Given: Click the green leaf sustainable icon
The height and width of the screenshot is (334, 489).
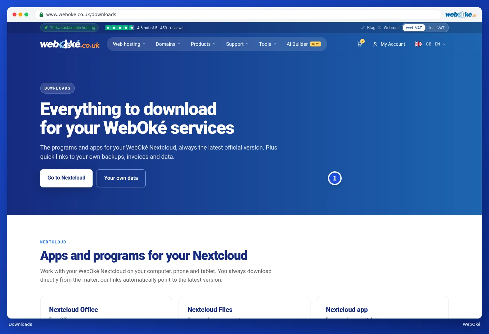Looking at the screenshot, I should click(46, 28).
